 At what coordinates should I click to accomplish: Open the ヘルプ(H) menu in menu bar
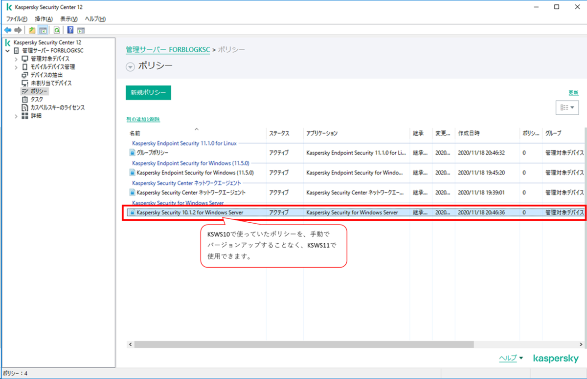[x=95, y=19]
